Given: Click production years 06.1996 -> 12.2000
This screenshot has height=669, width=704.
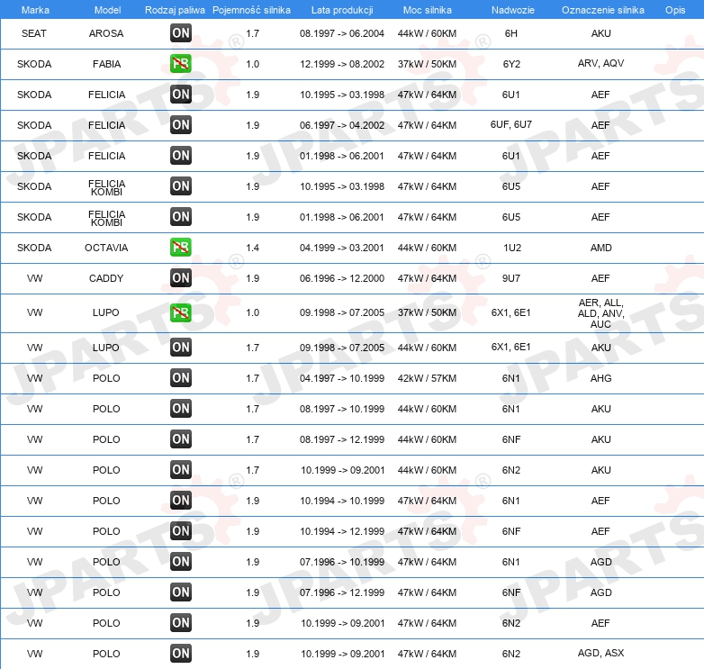Looking at the screenshot, I should click(342, 278).
